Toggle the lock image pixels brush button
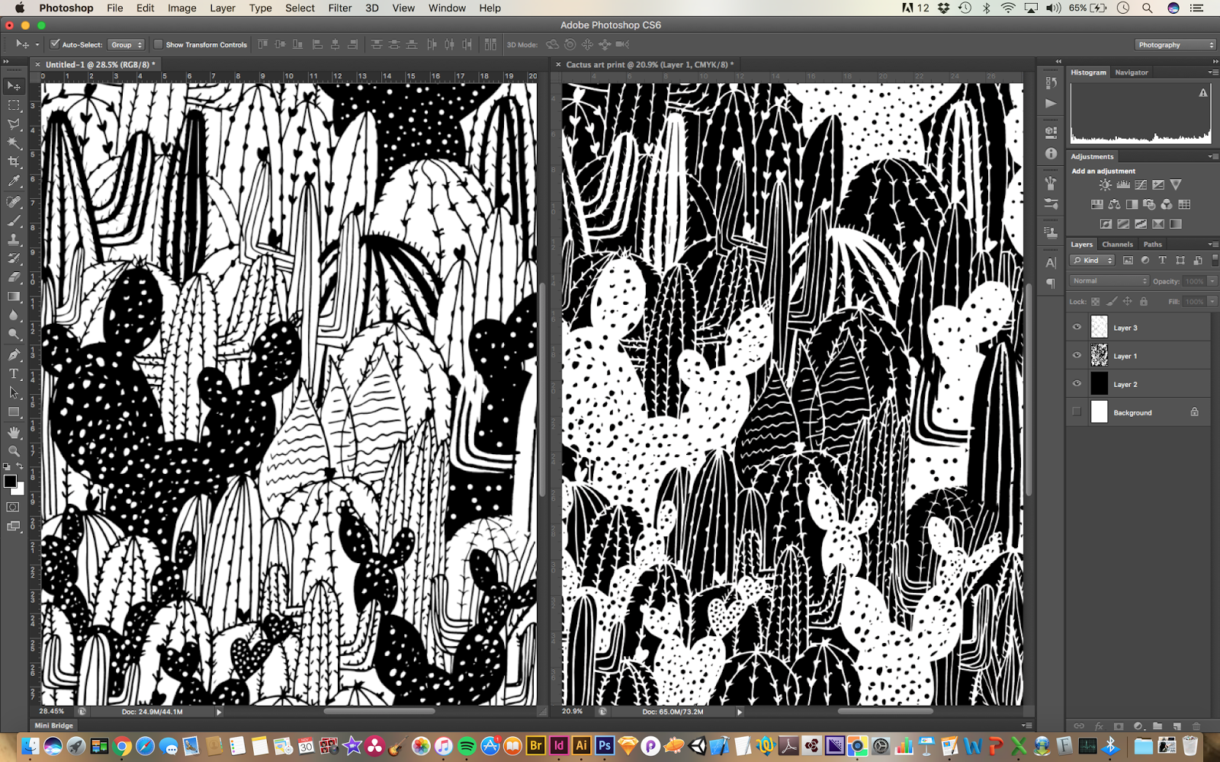1220x762 pixels. tap(1112, 302)
